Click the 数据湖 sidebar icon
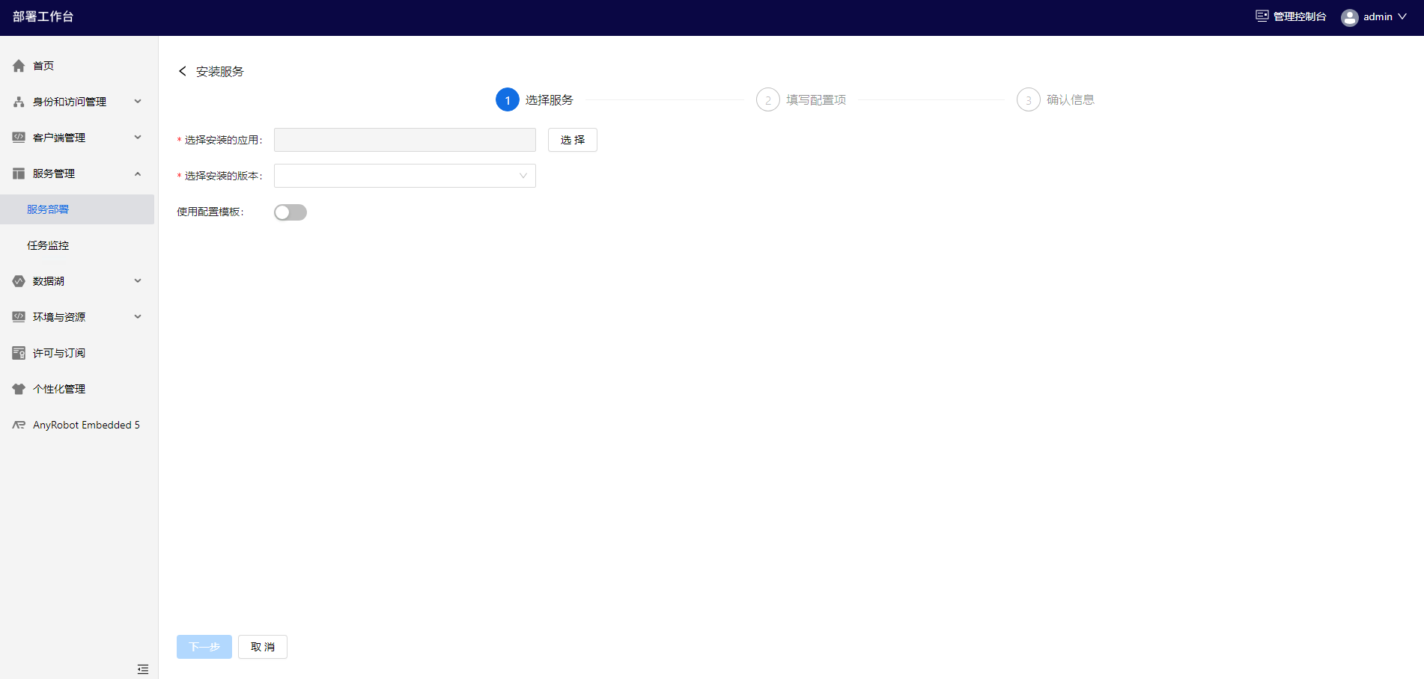1424x679 pixels. (x=19, y=281)
